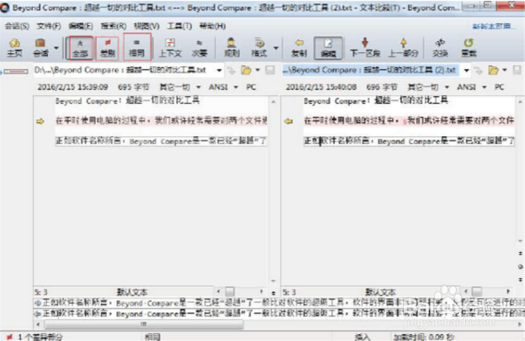Image resolution: width=525 pixels, height=341 pixels.
Task: Expand the left file path history dropdown
Action: (219, 71)
